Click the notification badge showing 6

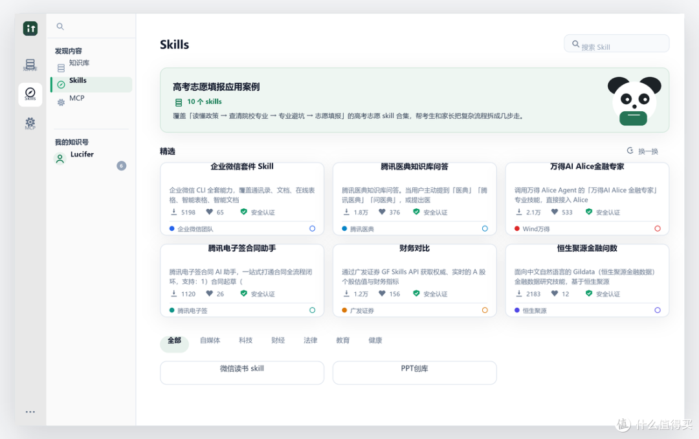pyautogui.click(x=121, y=166)
